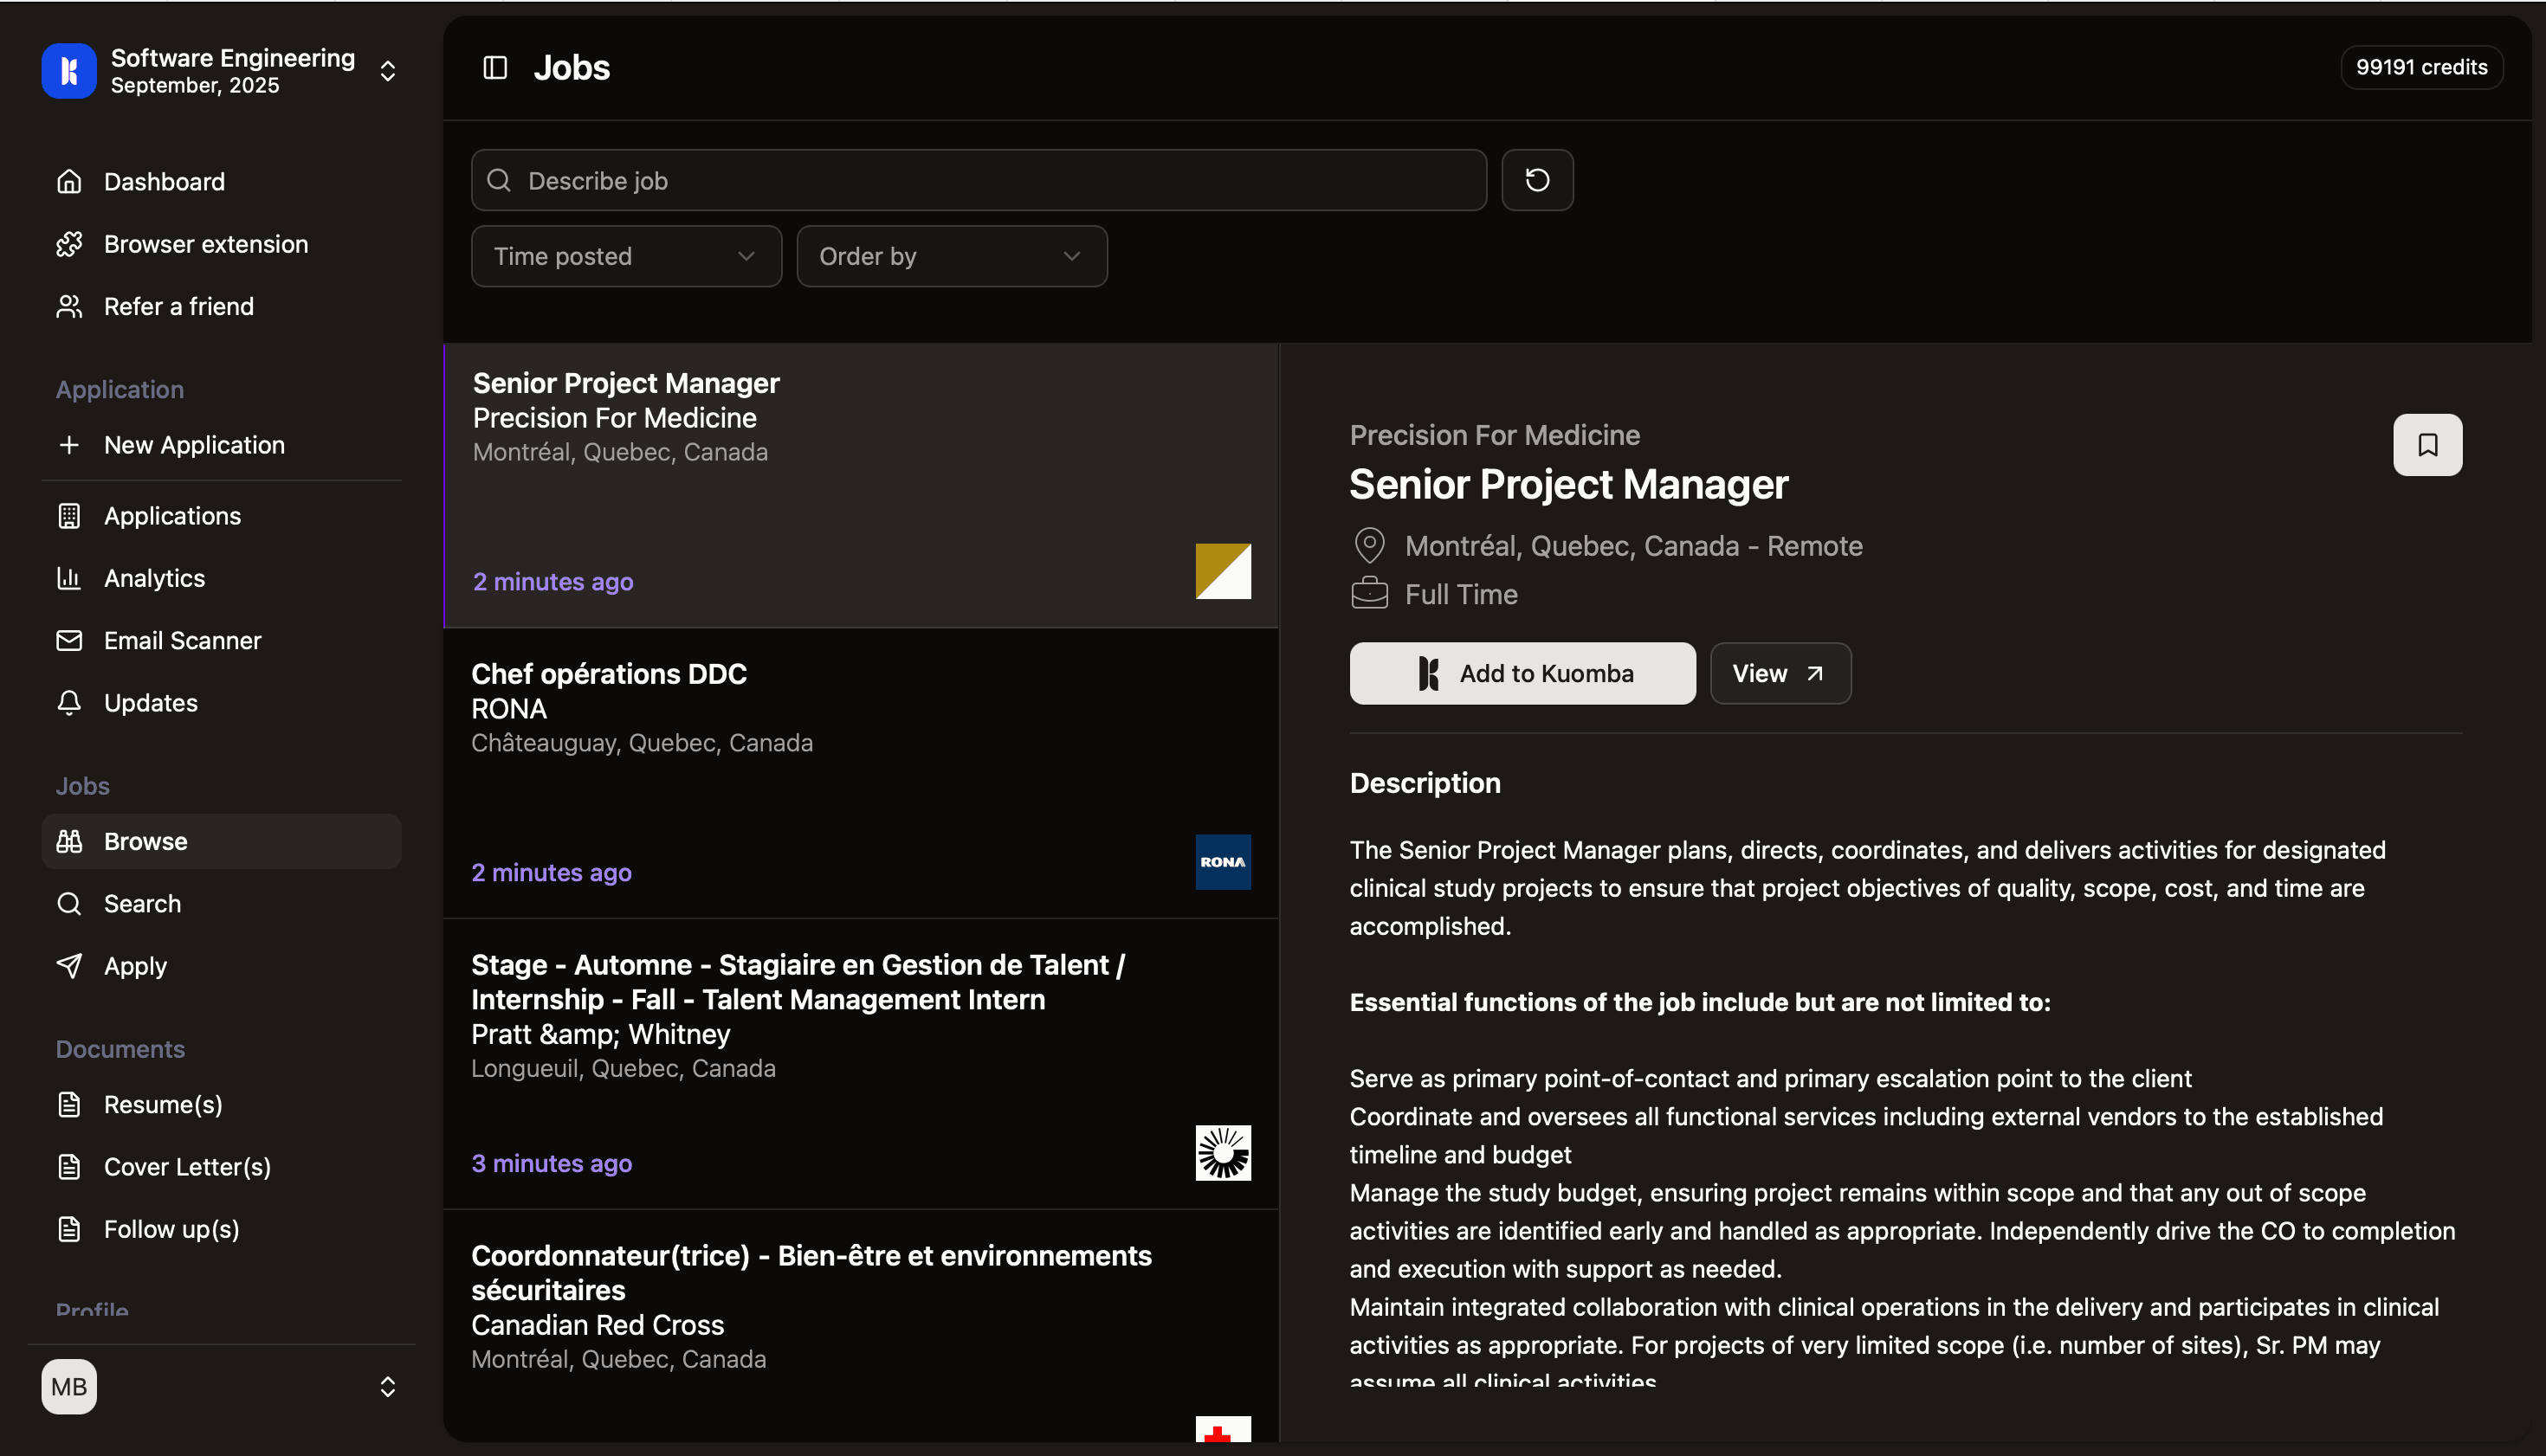This screenshot has height=1456, width=2546.
Task: Open Email Scanner
Action: tap(221, 640)
